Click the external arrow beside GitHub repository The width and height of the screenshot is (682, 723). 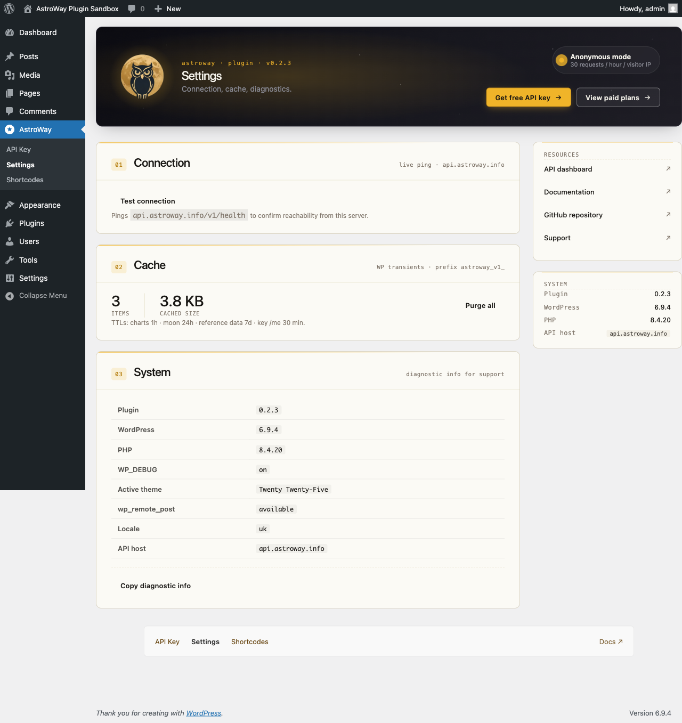[x=668, y=215]
